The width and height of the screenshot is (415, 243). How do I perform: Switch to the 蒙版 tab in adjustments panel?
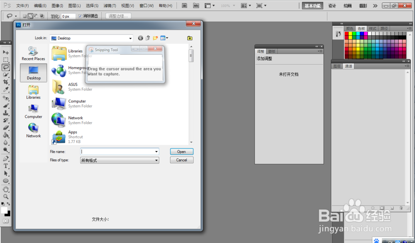tap(271, 52)
